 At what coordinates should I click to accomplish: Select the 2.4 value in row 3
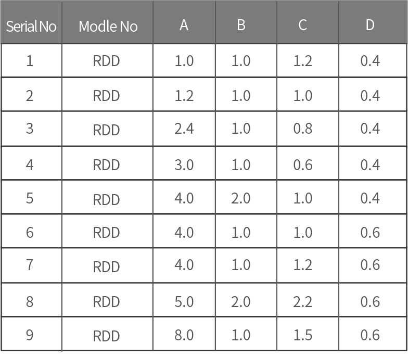click(x=184, y=129)
